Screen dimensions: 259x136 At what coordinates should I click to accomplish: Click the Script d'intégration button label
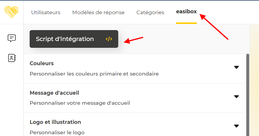coord(65,39)
